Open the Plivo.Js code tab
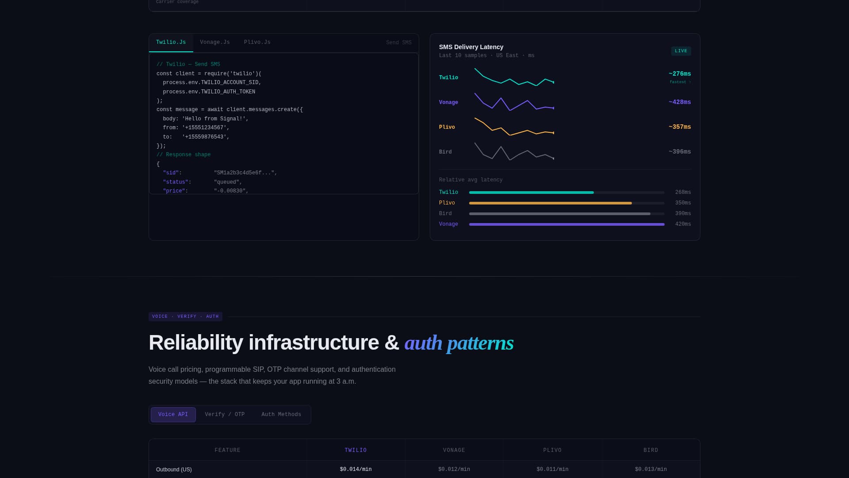Viewport: 849px width, 478px height. [257, 42]
